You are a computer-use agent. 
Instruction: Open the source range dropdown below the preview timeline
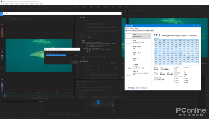click(x=41, y=98)
